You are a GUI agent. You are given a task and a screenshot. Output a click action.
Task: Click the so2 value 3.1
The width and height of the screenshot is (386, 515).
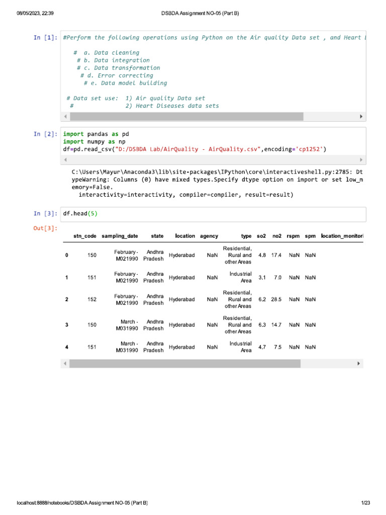point(262,278)
